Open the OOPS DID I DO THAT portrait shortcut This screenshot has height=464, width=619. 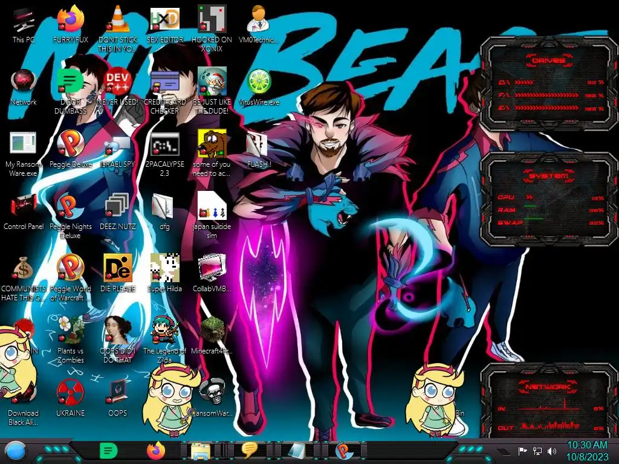[118, 340]
